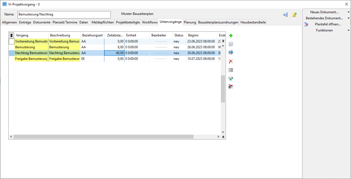Click the Zeitabsta... column header
Screen dimensions: 351x179
tap(114, 35)
